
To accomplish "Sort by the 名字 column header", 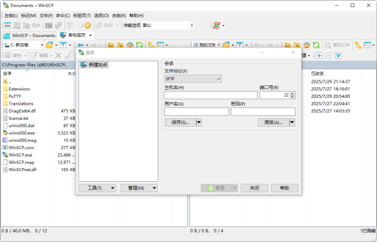I will [7, 73].
